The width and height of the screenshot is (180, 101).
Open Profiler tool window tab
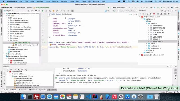click(x=43, y=90)
